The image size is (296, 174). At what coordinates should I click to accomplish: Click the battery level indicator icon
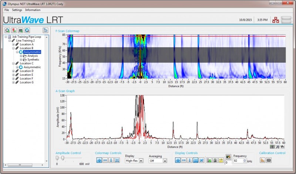tap(286, 20)
